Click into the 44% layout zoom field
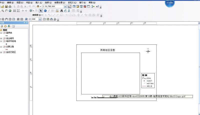 pyautogui.click(x=35, y=19)
